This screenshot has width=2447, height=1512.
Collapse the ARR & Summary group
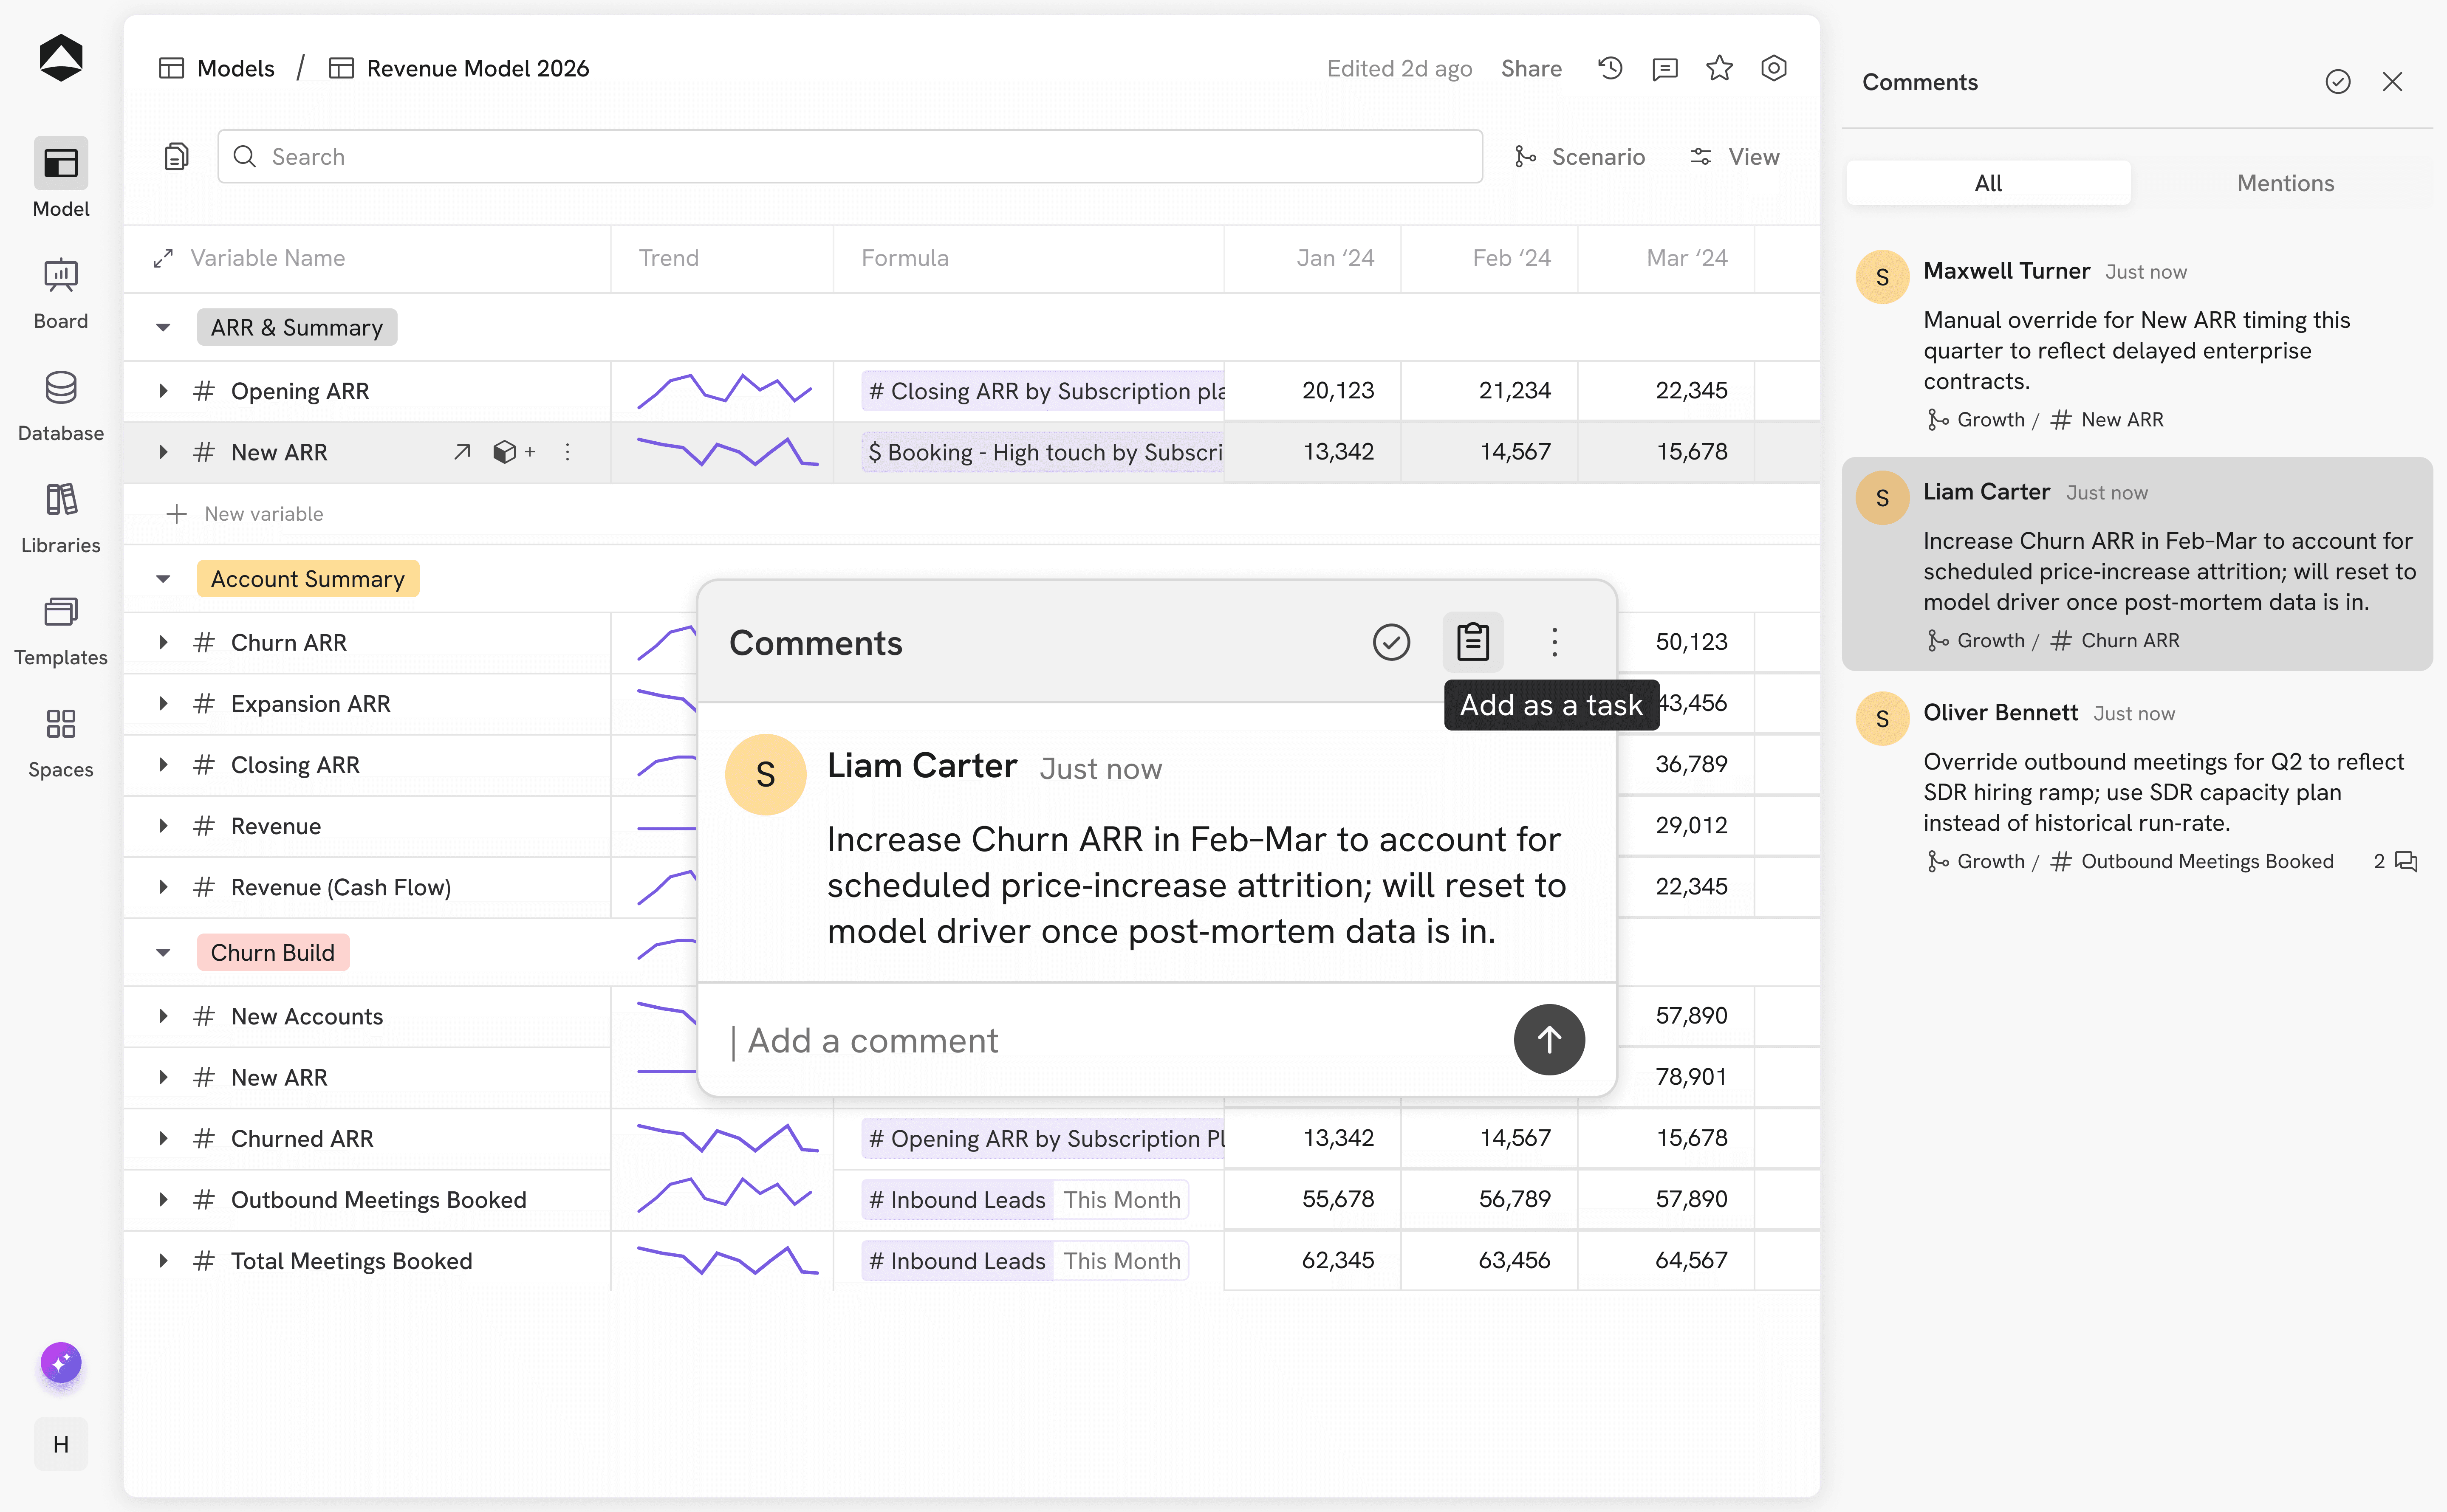tap(163, 328)
